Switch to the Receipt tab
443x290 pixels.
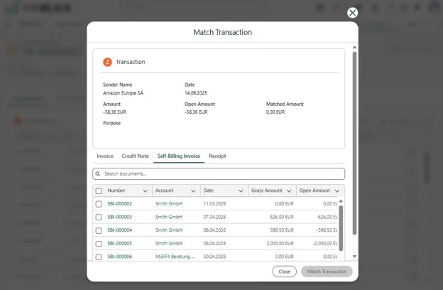pyautogui.click(x=217, y=156)
